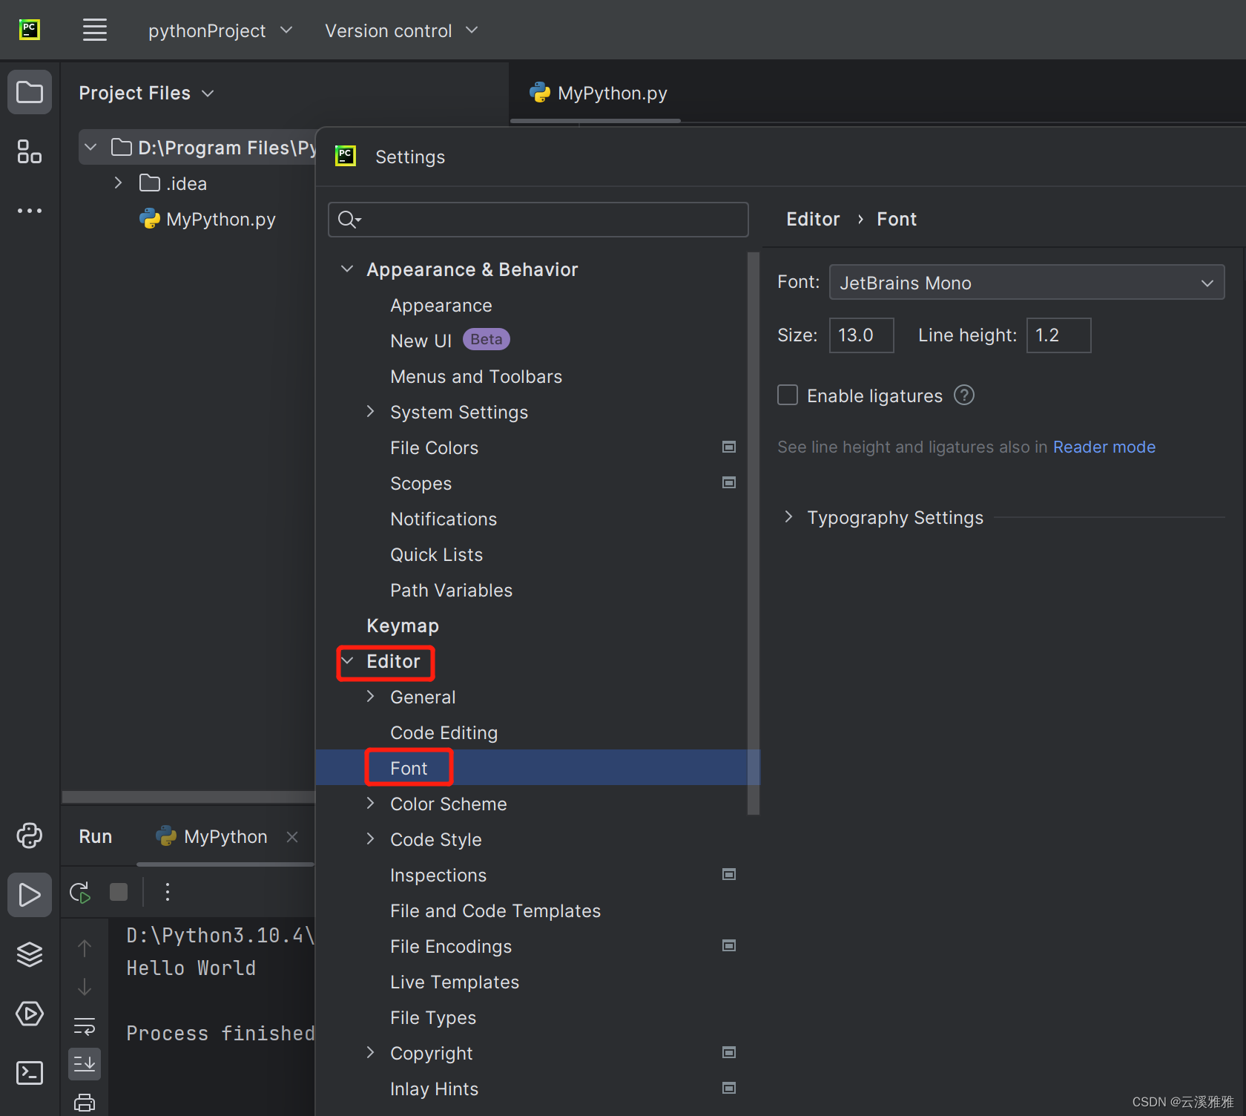Click project-level icon beside Inspections
Image resolution: width=1246 pixels, height=1116 pixels.
(729, 874)
